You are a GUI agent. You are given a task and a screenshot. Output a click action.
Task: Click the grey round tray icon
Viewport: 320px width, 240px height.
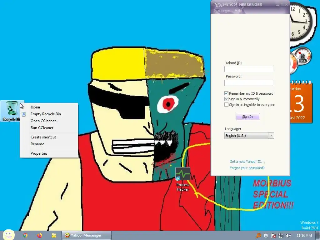266,236
